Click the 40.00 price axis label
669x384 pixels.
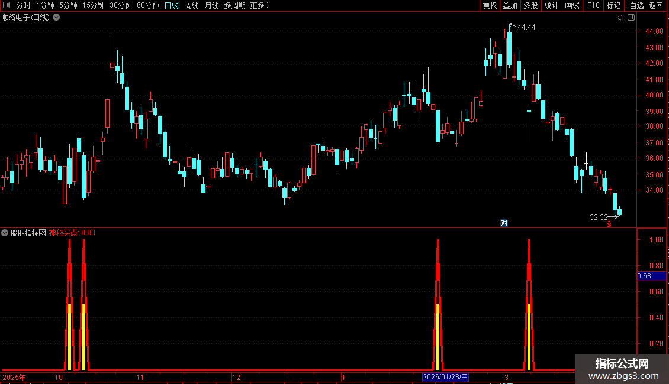point(654,95)
